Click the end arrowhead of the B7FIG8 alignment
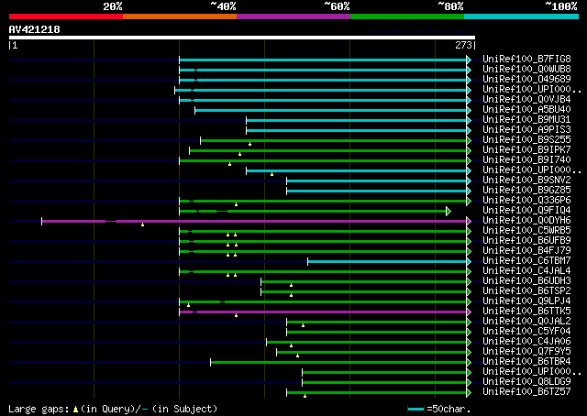Image resolution: width=587 pixels, height=416 pixels. [x=469, y=60]
